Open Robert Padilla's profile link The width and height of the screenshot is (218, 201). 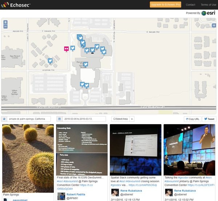coord(76,194)
